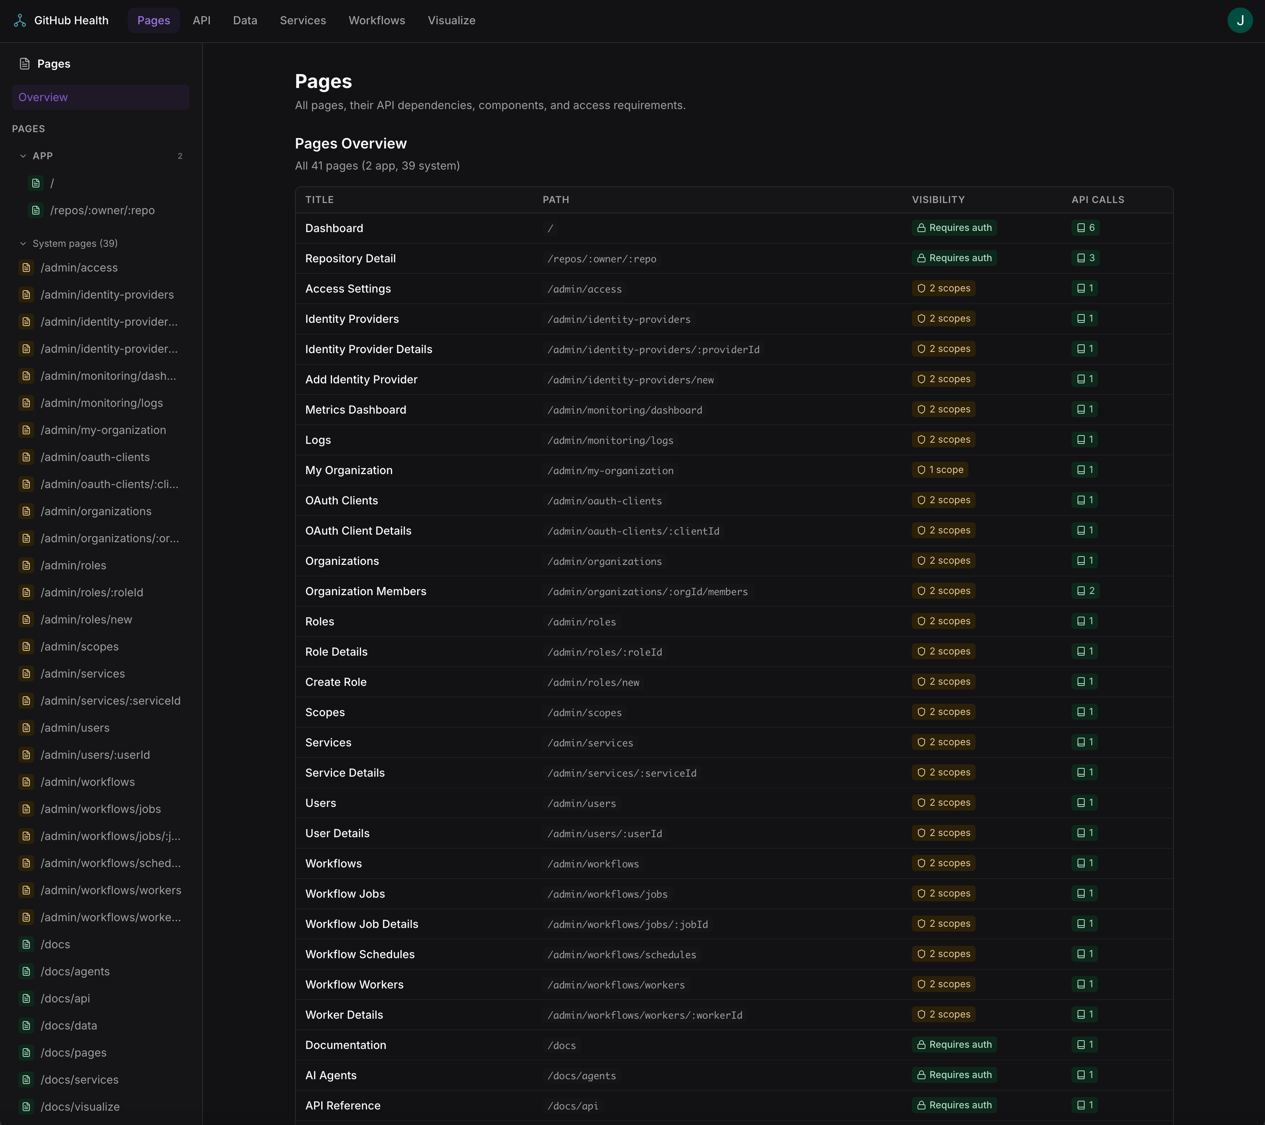The height and width of the screenshot is (1125, 1265).
Task: Click the lock icon in Documentation's Requires auth badge
Action: point(921,1045)
